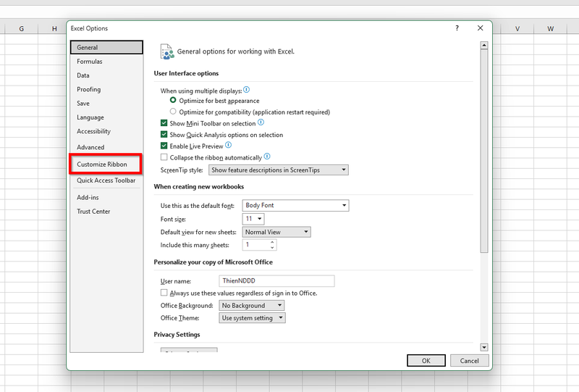
Task: Open the Office Theme dropdown
Action: click(x=252, y=318)
